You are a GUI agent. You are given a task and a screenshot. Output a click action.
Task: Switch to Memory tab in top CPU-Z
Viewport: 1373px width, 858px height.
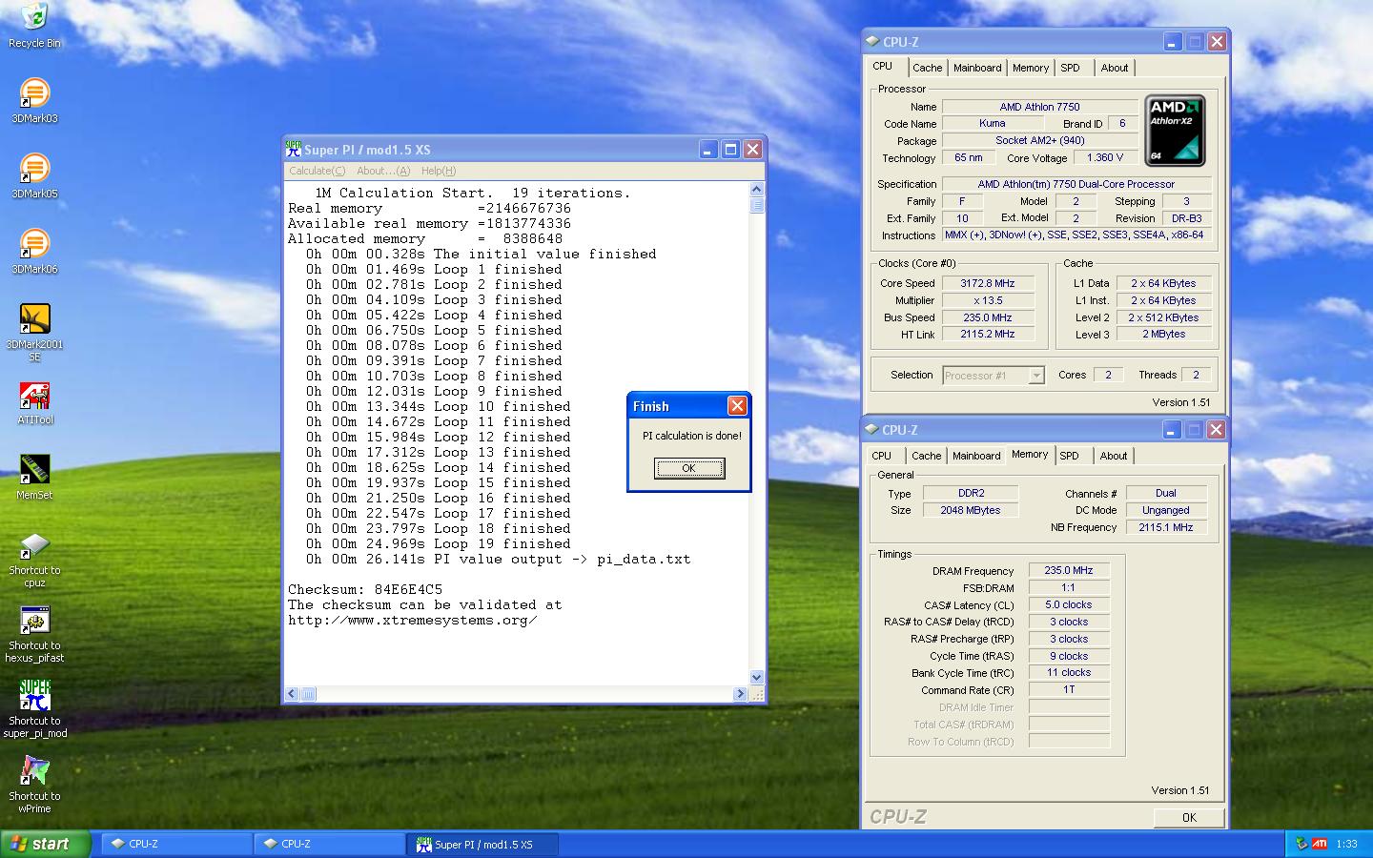click(1031, 68)
